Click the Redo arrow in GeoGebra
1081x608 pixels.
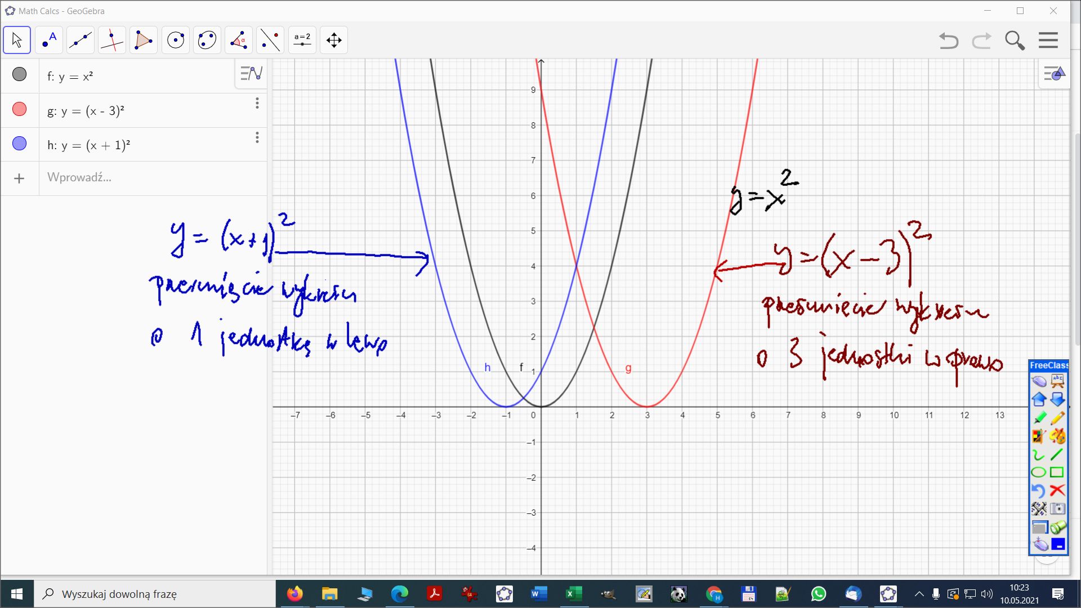tap(981, 41)
